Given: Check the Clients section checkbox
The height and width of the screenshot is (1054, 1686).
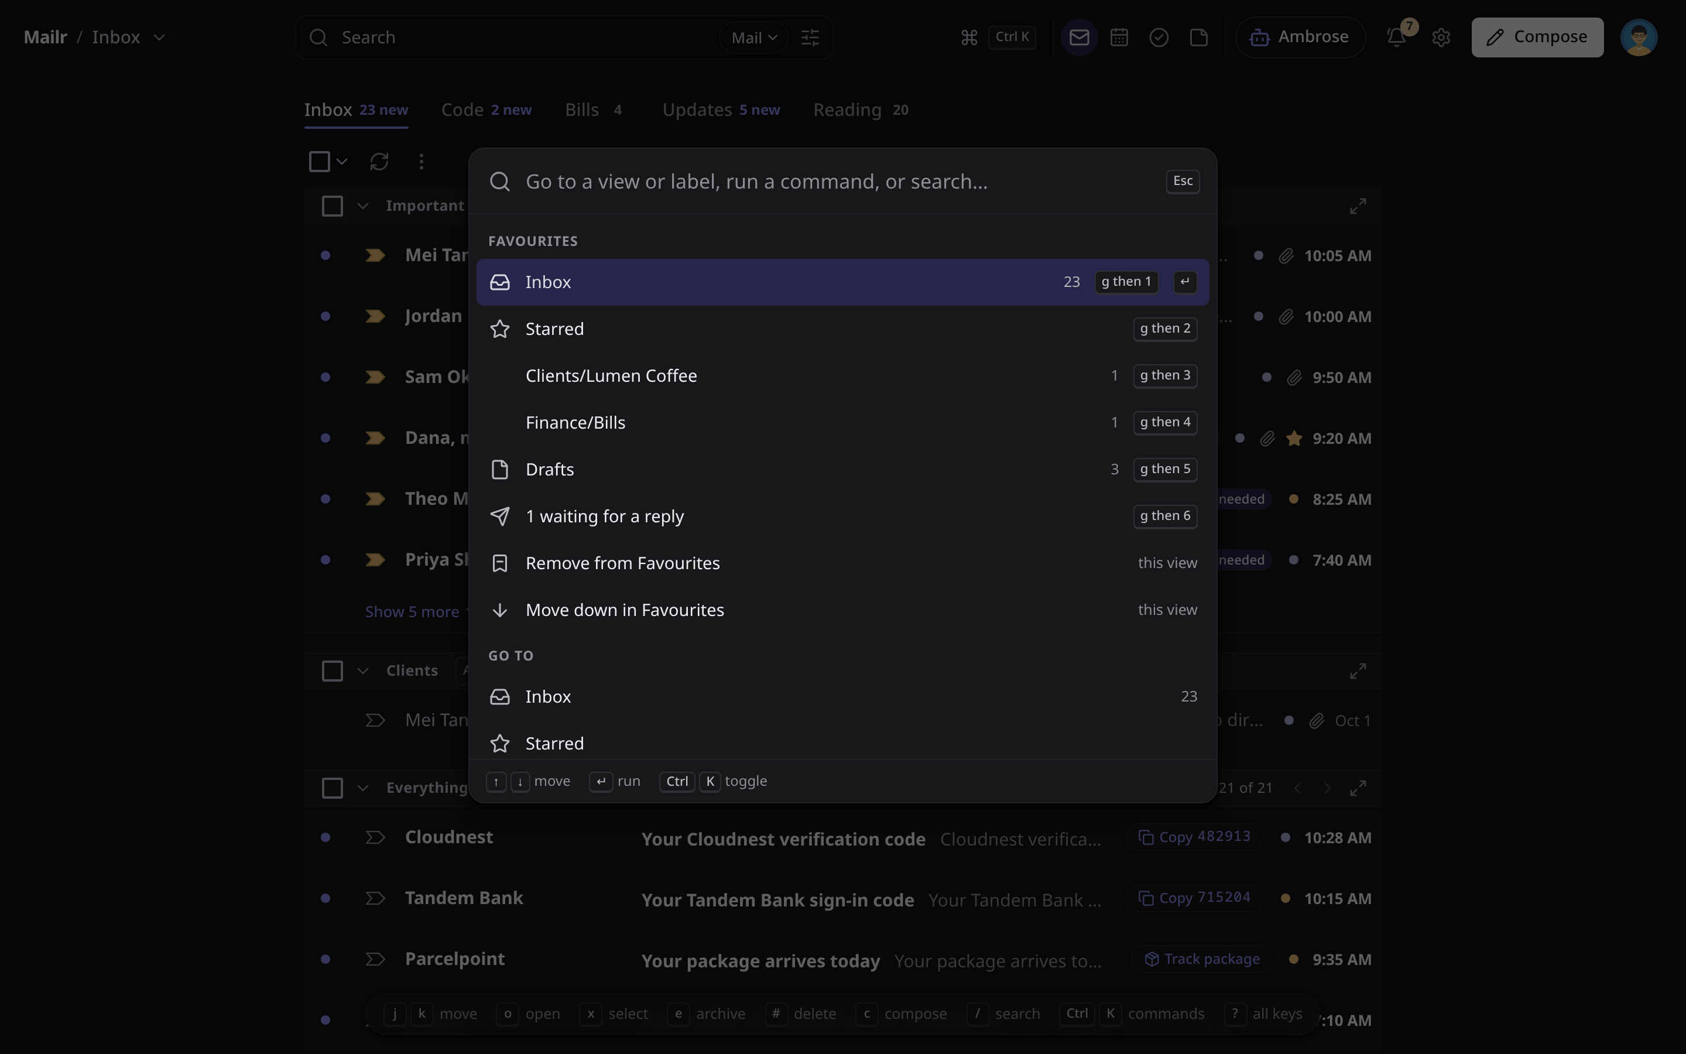Looking at the screenshot, I should pos(333,671).
